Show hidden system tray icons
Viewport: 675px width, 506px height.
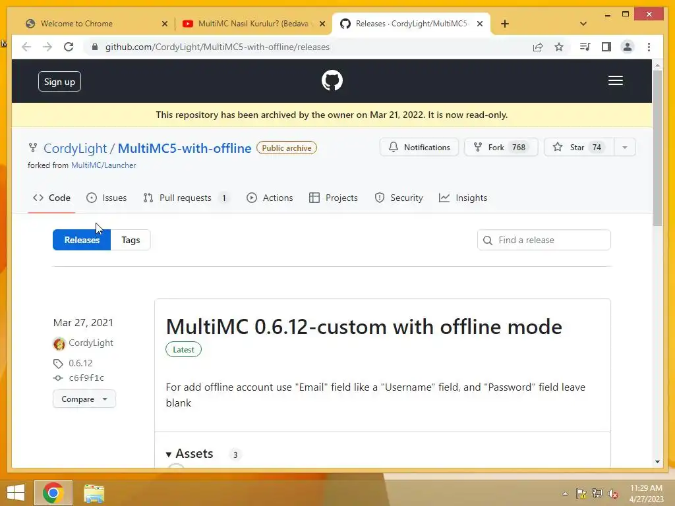point(565,493)
